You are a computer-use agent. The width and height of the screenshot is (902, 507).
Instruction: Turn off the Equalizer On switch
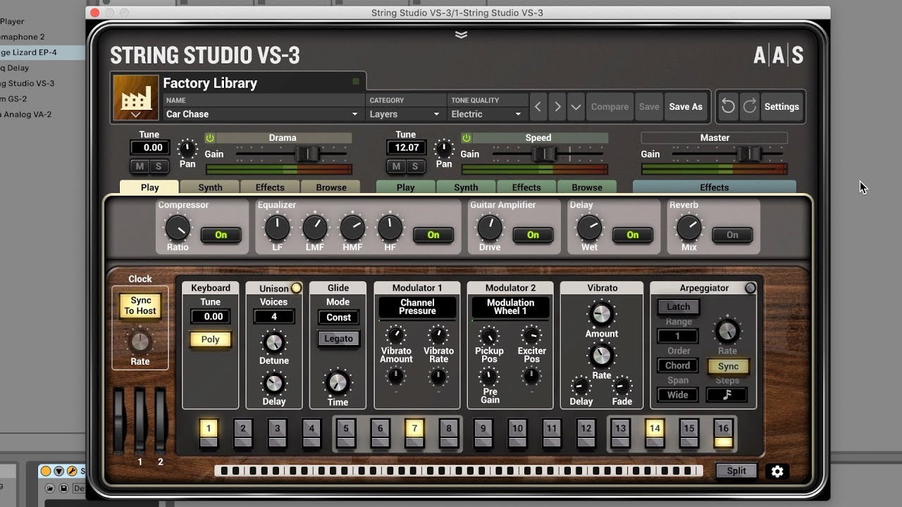point(433,235)
